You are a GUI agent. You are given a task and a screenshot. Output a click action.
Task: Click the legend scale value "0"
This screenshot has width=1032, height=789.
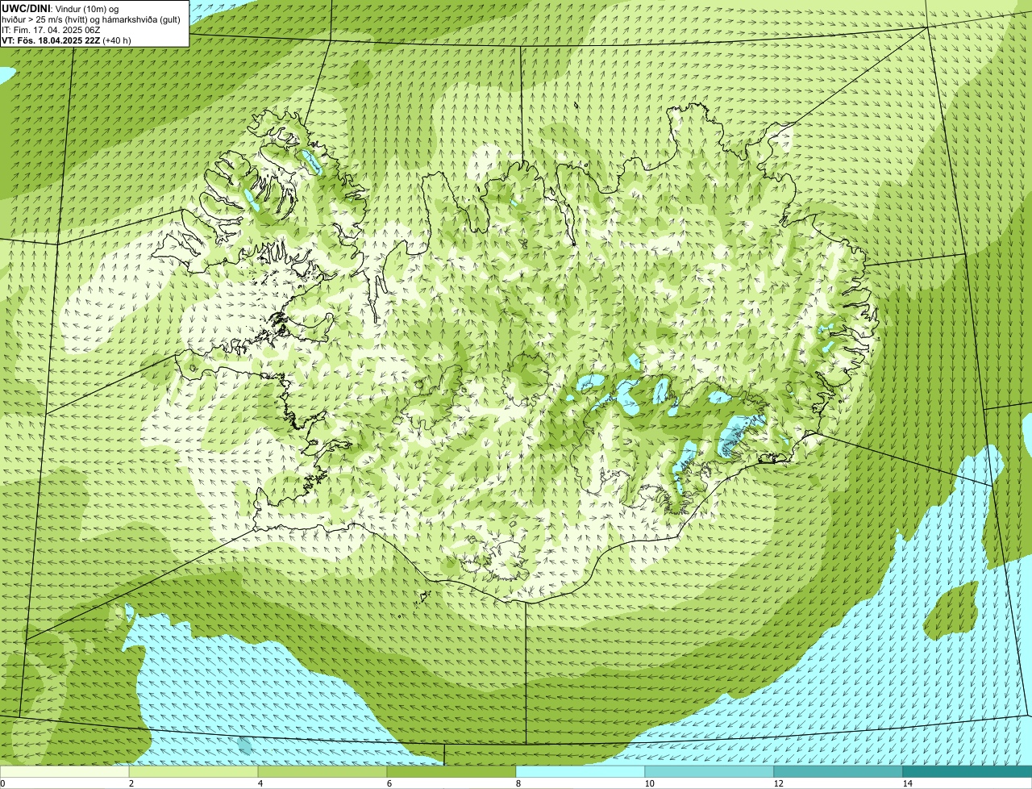[x=2, y=783]
